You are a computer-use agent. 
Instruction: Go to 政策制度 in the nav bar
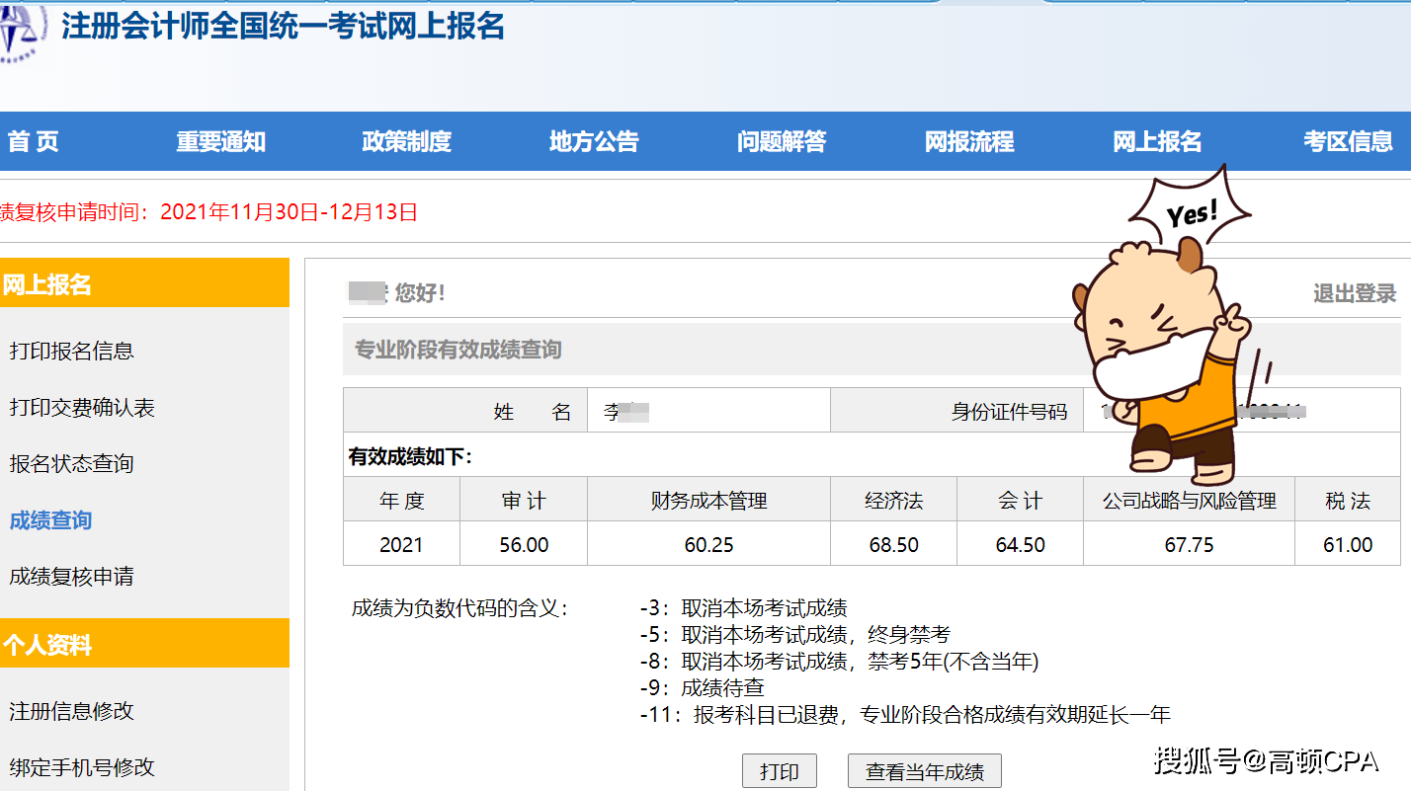click(x=406, y=142)
